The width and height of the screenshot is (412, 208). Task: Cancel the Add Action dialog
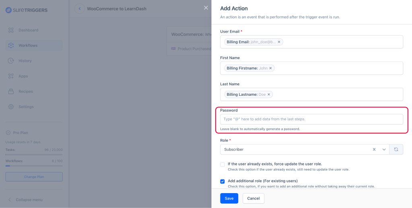pyautogui.click(x=253, y=198)
